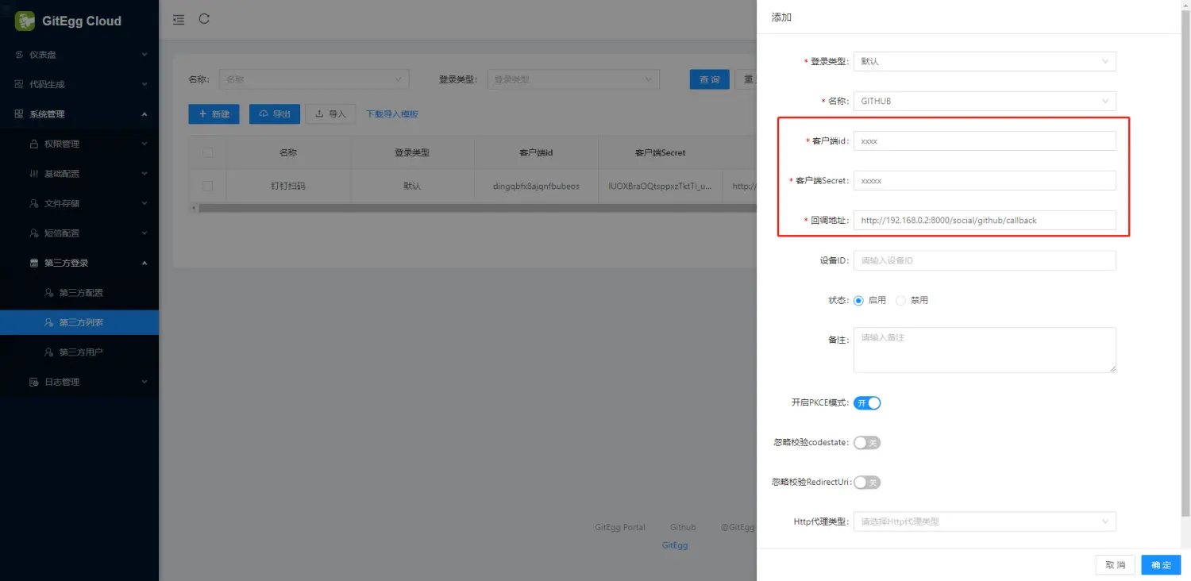Click the upload icon on the 导入 button

[x=319, y=114]
